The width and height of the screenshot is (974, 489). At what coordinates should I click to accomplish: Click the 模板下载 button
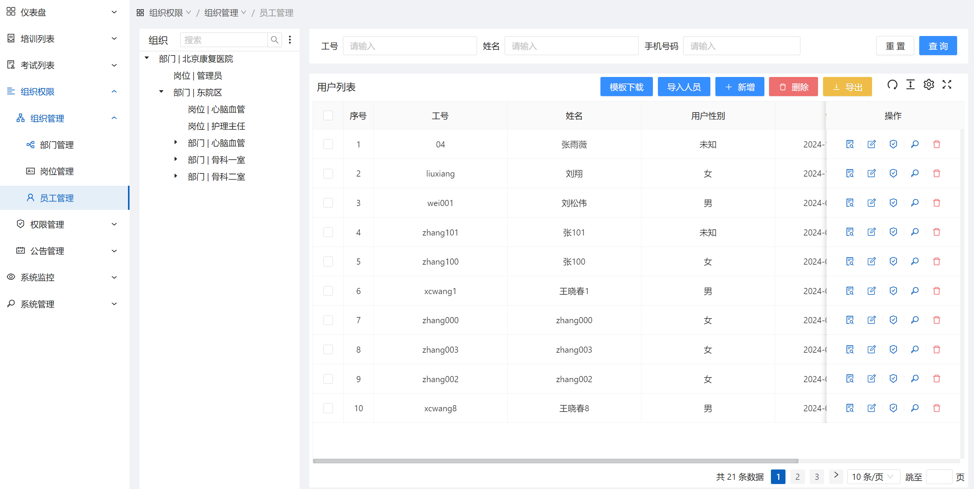coord(626,87)
